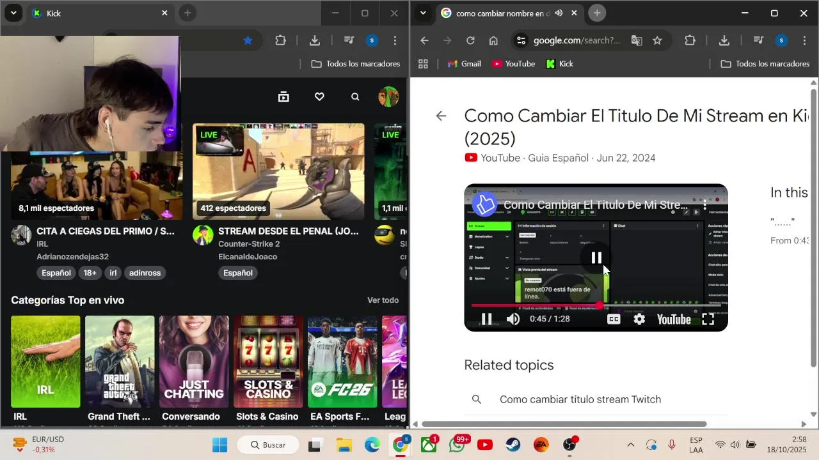Click the taskbar Buscar search box

pyautogui.click(x=267, y=445)
